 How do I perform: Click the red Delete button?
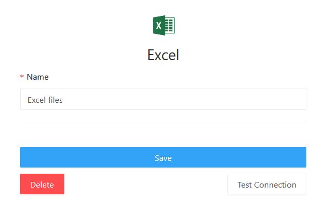pyautogui.click(x=42, y=184)
